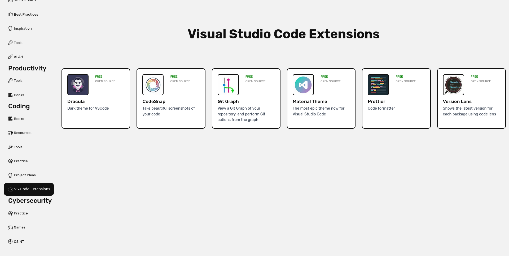
Task: Open the Prettier title link
Action: point(376,101)
